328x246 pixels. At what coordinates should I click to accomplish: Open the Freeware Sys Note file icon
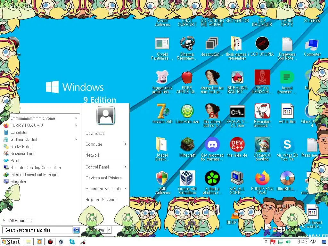(x=287, y=44)
